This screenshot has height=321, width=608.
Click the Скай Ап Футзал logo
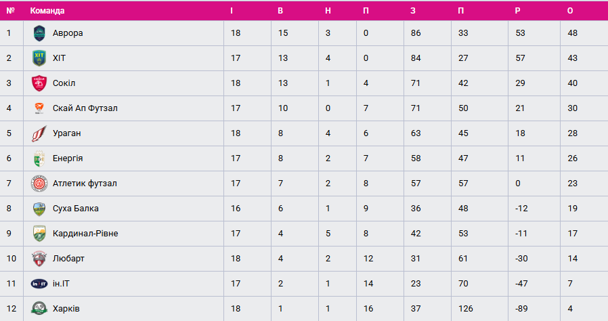click(x=39, y=108)
